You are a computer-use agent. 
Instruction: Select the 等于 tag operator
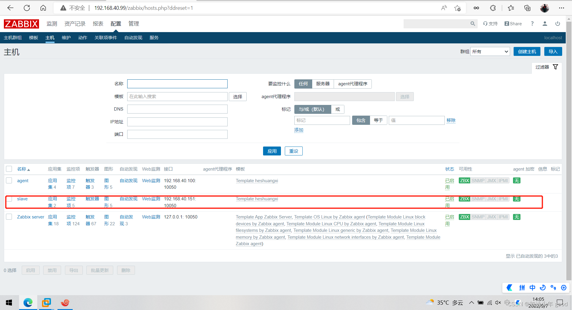coord(378,120)
